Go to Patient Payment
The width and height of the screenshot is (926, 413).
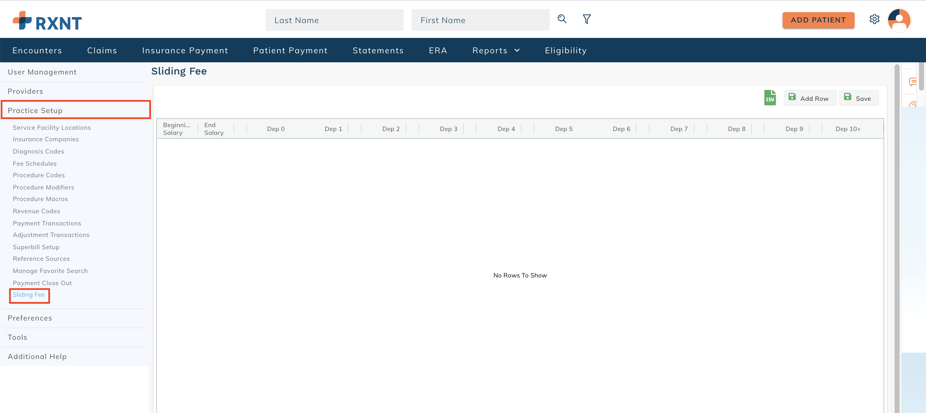click(290, 50)
